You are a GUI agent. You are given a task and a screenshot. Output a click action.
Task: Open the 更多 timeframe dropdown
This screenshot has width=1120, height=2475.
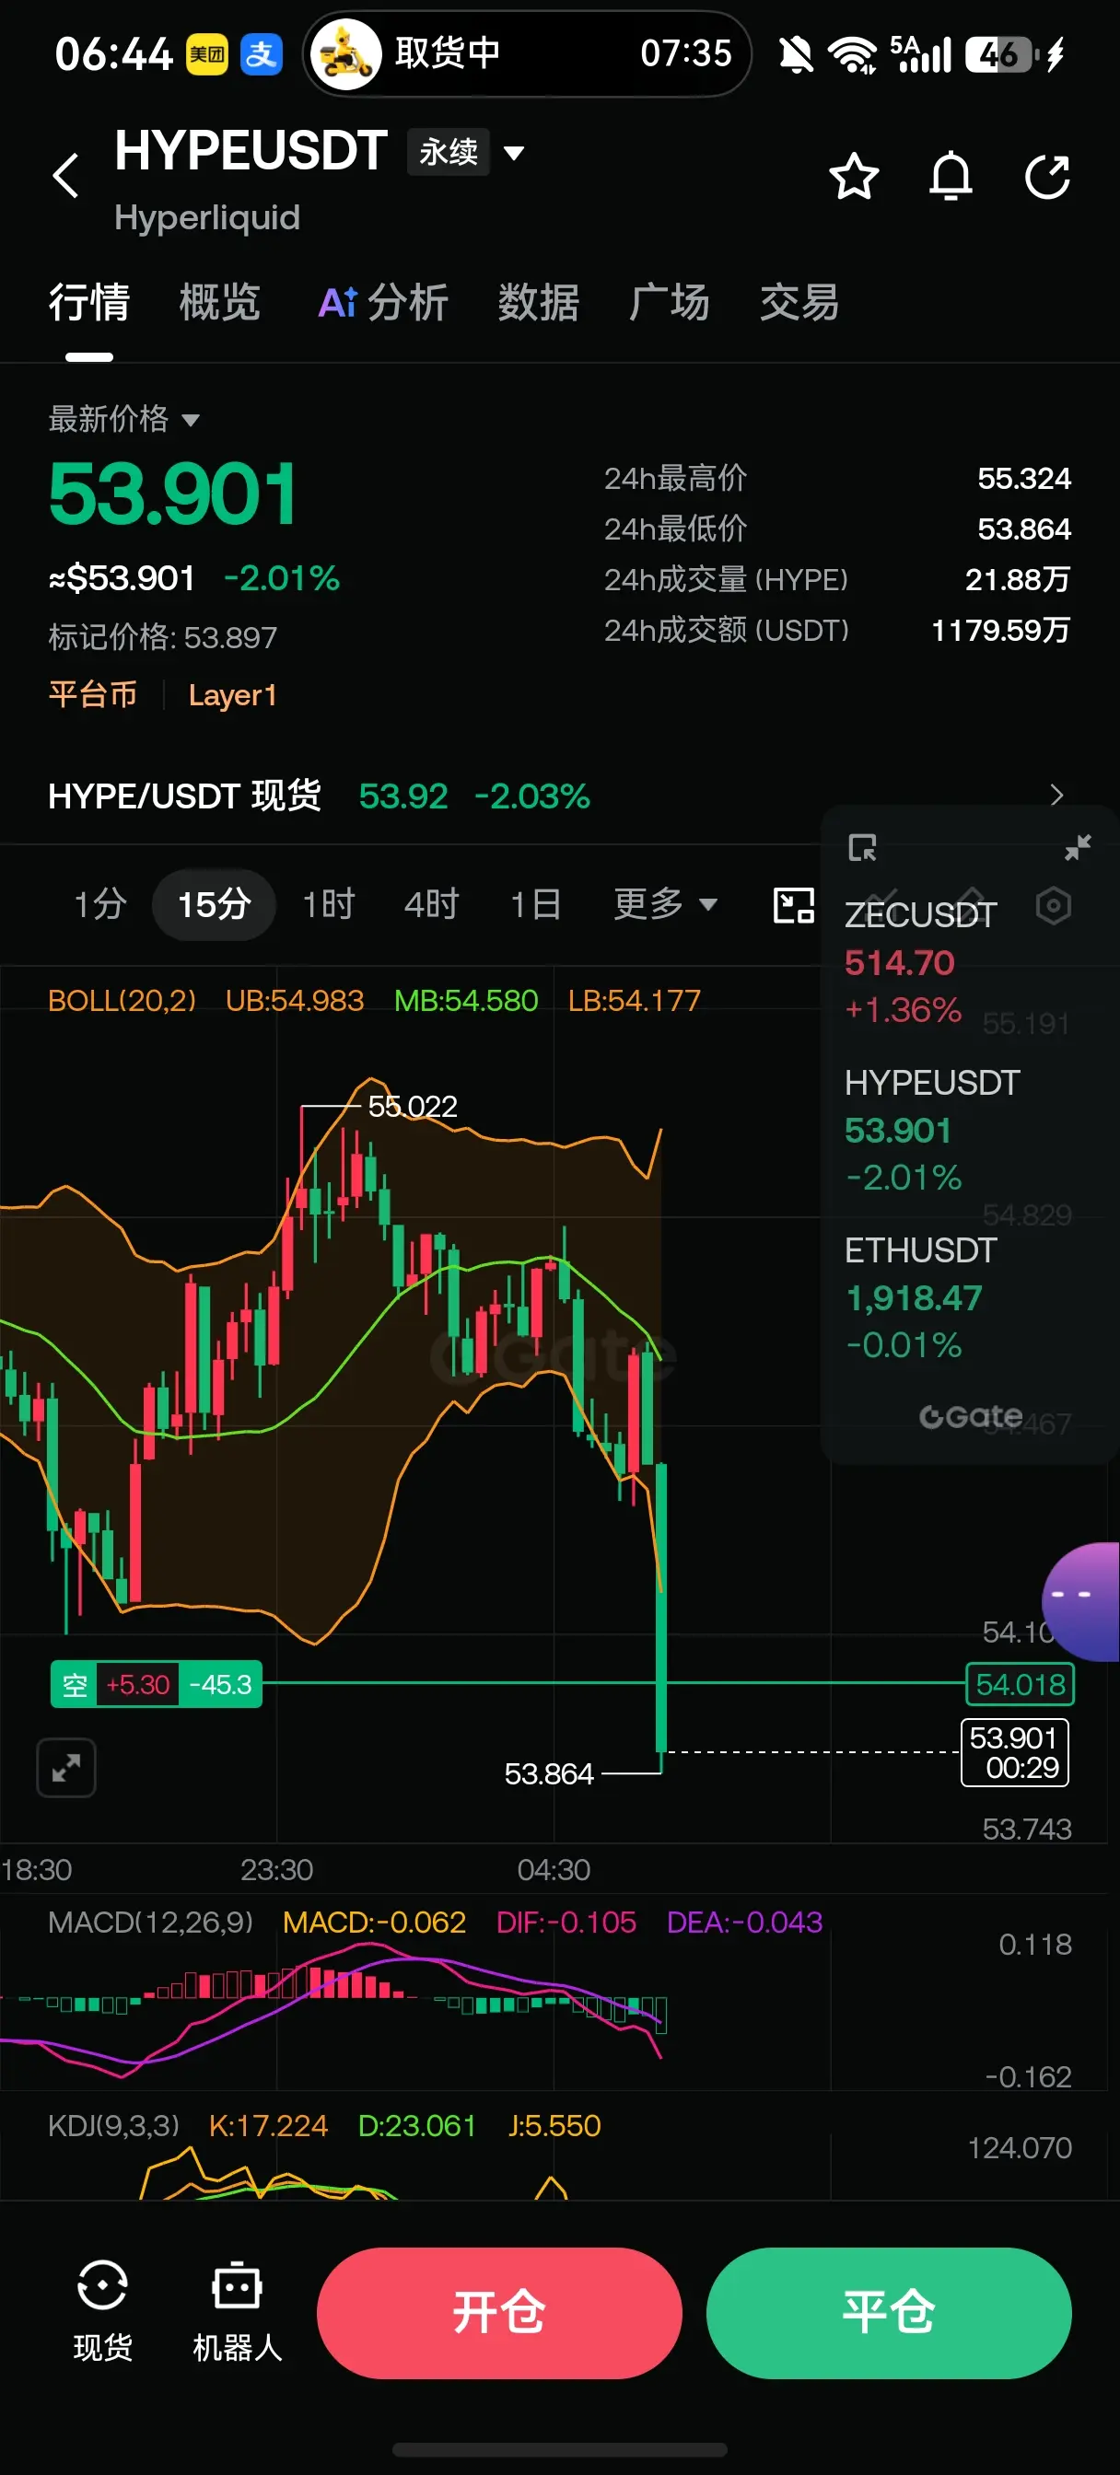click(x=665, y=904)
